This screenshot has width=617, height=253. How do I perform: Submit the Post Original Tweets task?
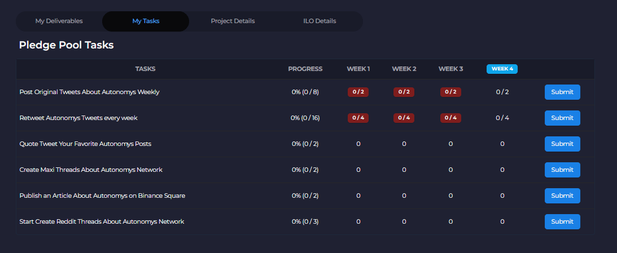562,92
